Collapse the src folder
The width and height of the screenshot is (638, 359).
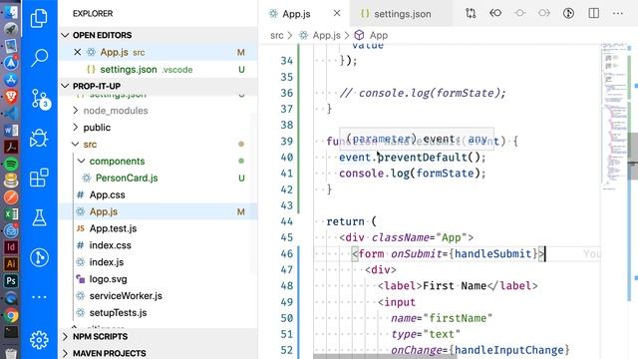pos(90,145)
